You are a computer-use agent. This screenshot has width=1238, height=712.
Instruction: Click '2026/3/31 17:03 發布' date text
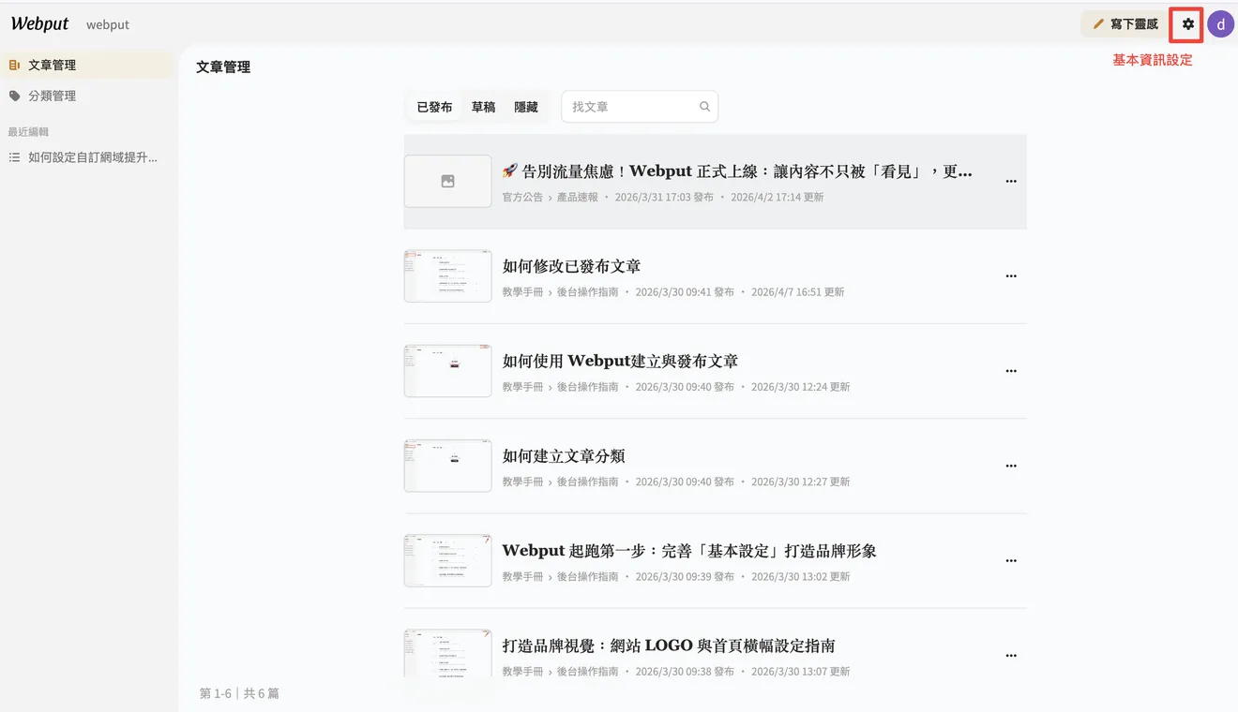coord(664,198)
